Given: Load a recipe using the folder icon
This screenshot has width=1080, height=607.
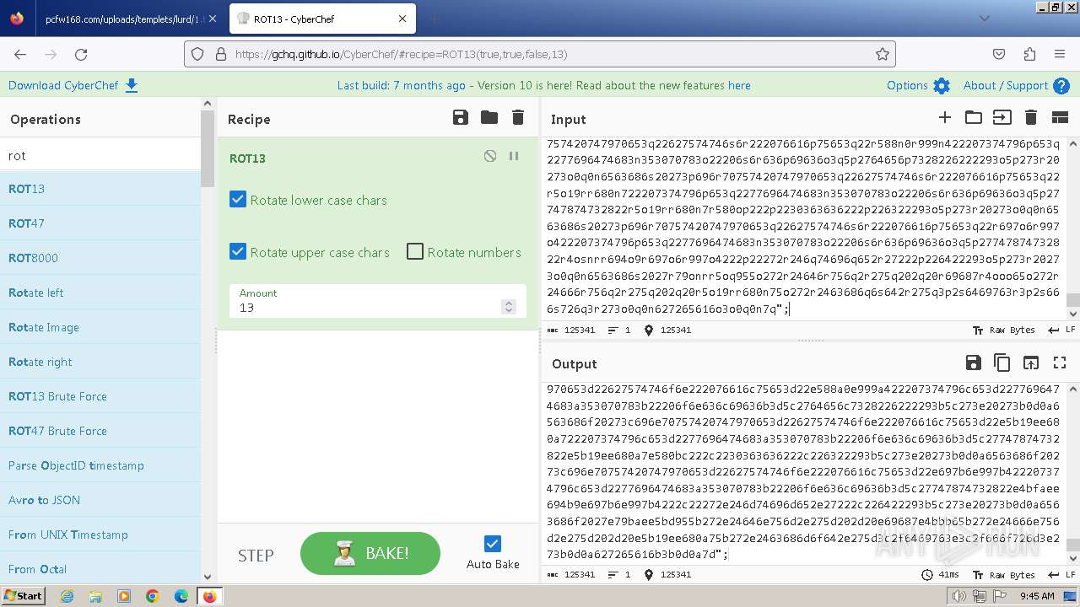Looking at the screenshot, I should [x=489, y=118].
